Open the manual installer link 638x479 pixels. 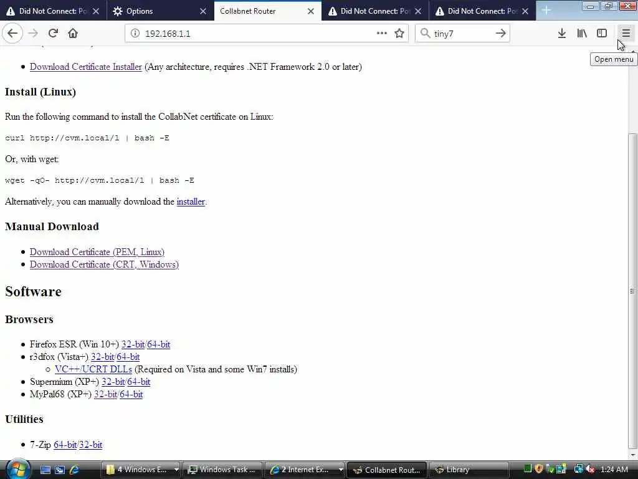(191, 201)
